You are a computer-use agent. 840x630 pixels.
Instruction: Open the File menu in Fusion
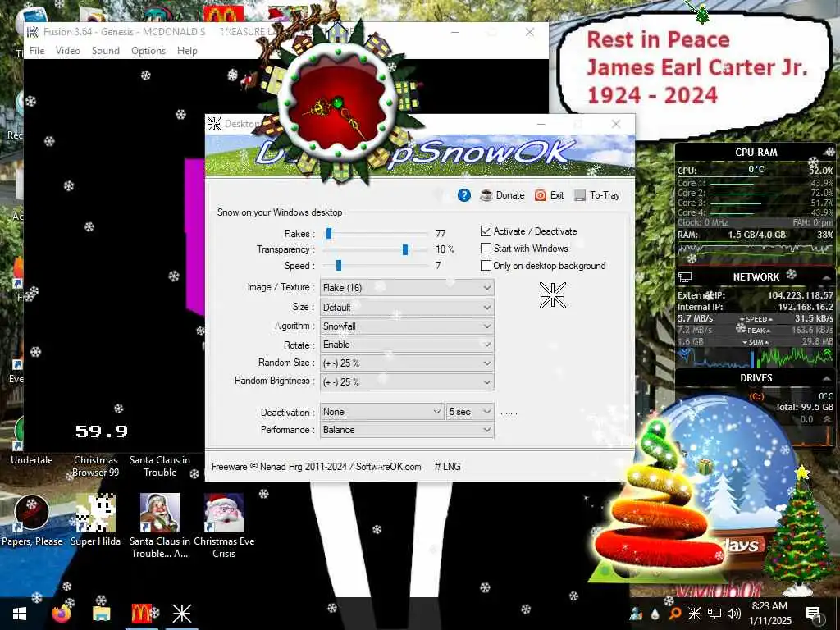37,50
